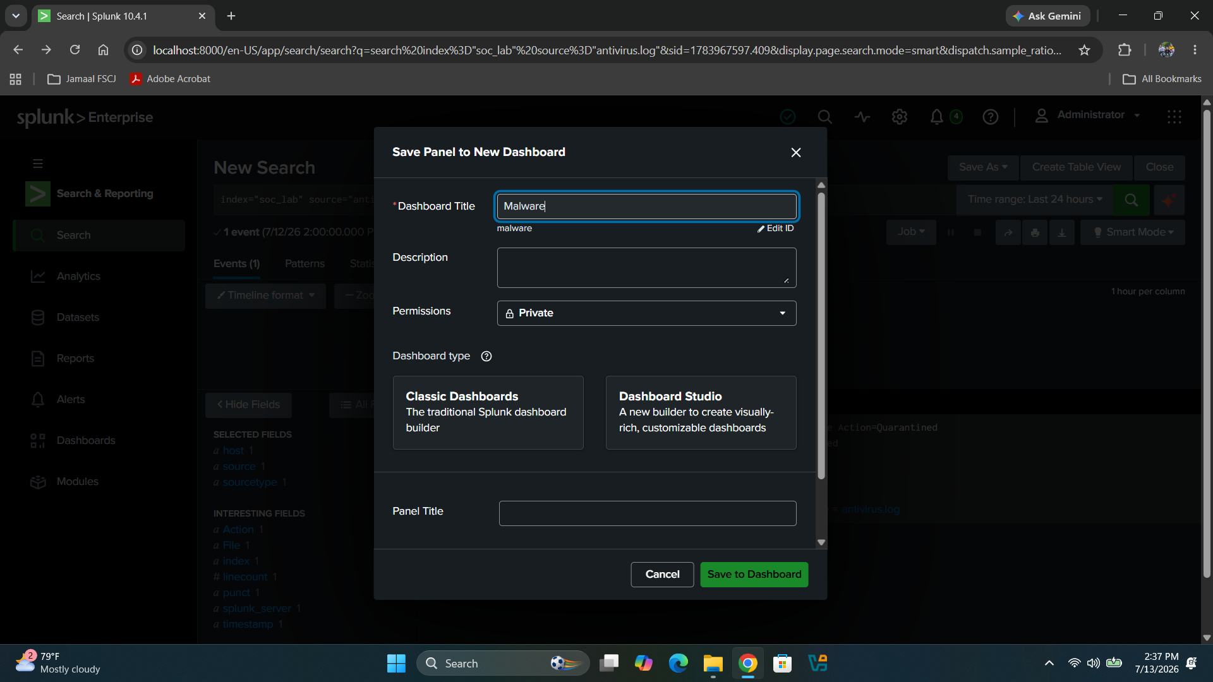Close the Save Panel dialog with X
The height and width of the screenshot is (682, 1213).
(796, 153)
